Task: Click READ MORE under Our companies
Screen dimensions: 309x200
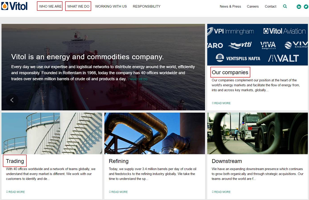Action: pyautogui.click(x=221, y=103)
